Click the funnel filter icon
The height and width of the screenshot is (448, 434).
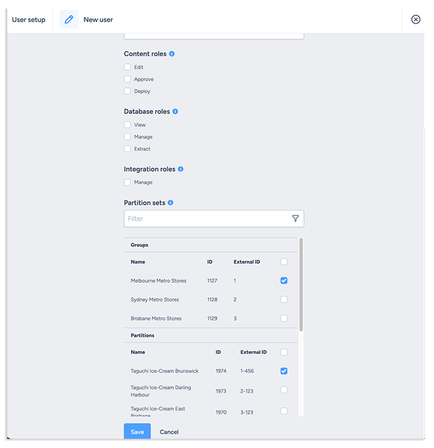[295, 219]
